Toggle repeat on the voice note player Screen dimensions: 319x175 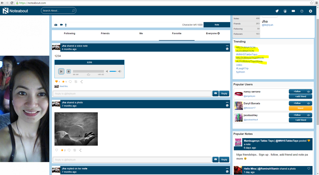pyautogui.click(x=89, y=75)
